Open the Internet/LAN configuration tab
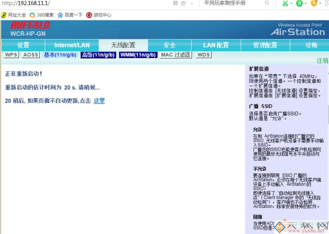The image size is (329, 234). [72, 45]
